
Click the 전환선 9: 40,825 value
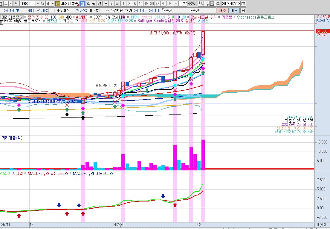(300, 117)
